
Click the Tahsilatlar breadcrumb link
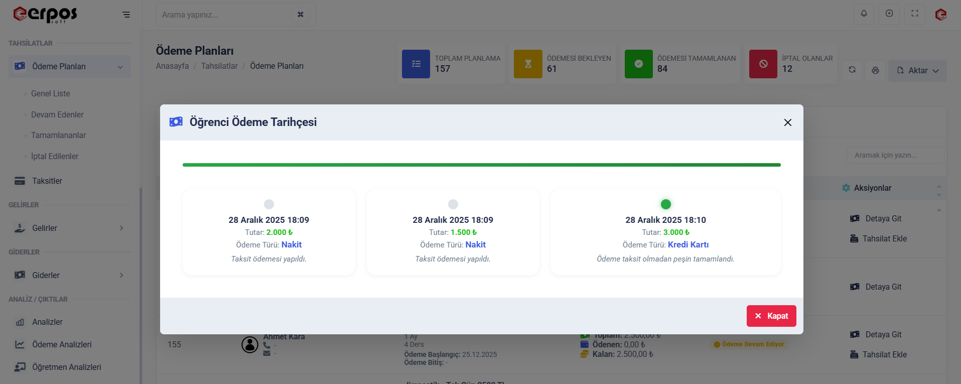(x=219, y=66)
